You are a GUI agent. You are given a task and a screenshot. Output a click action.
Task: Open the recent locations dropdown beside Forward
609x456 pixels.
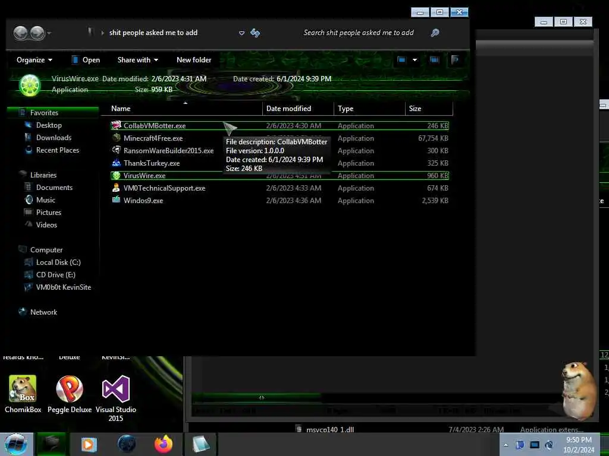point(49,33)
